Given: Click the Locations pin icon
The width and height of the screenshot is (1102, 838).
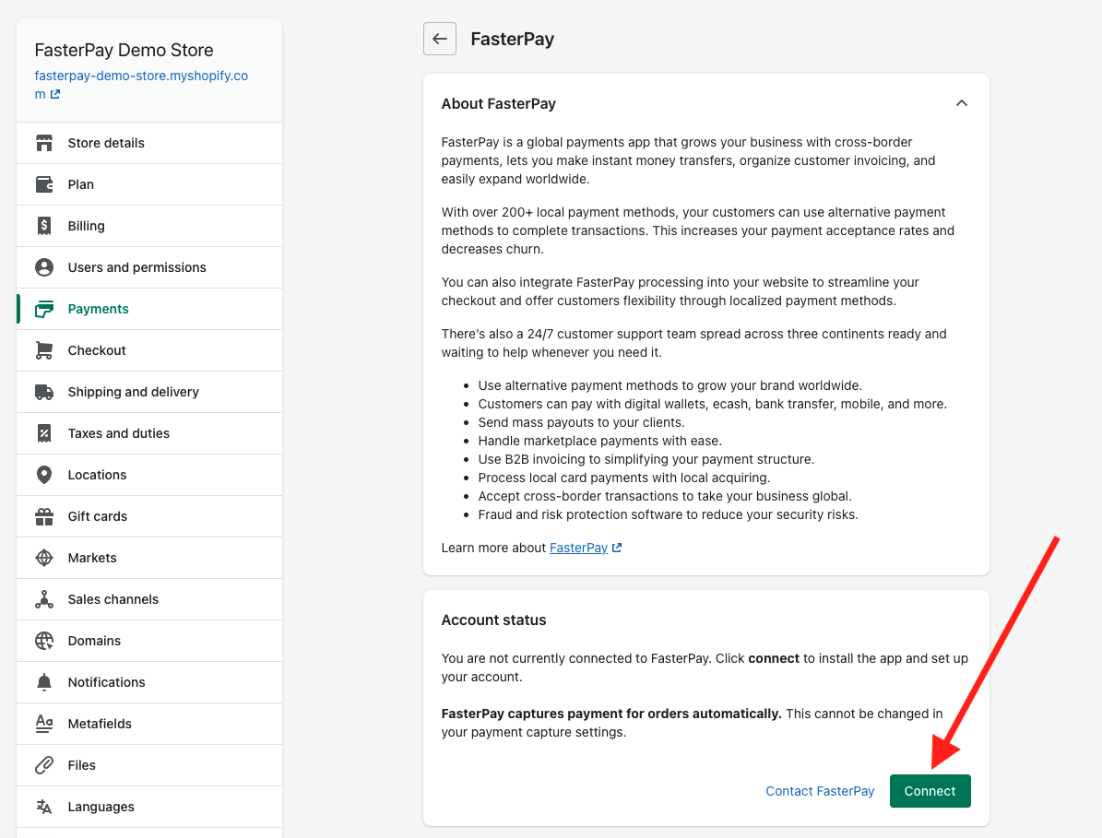Looking at the screenshot, I should coord(44,475).
